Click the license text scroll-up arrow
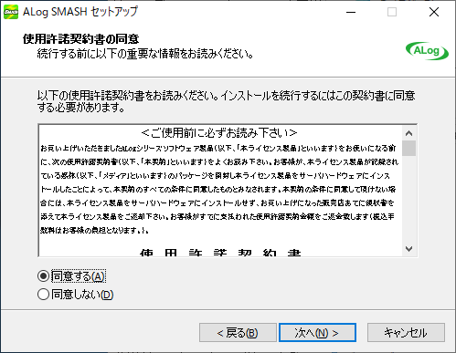Screen dimensions: 456x353 click(409, 133)
